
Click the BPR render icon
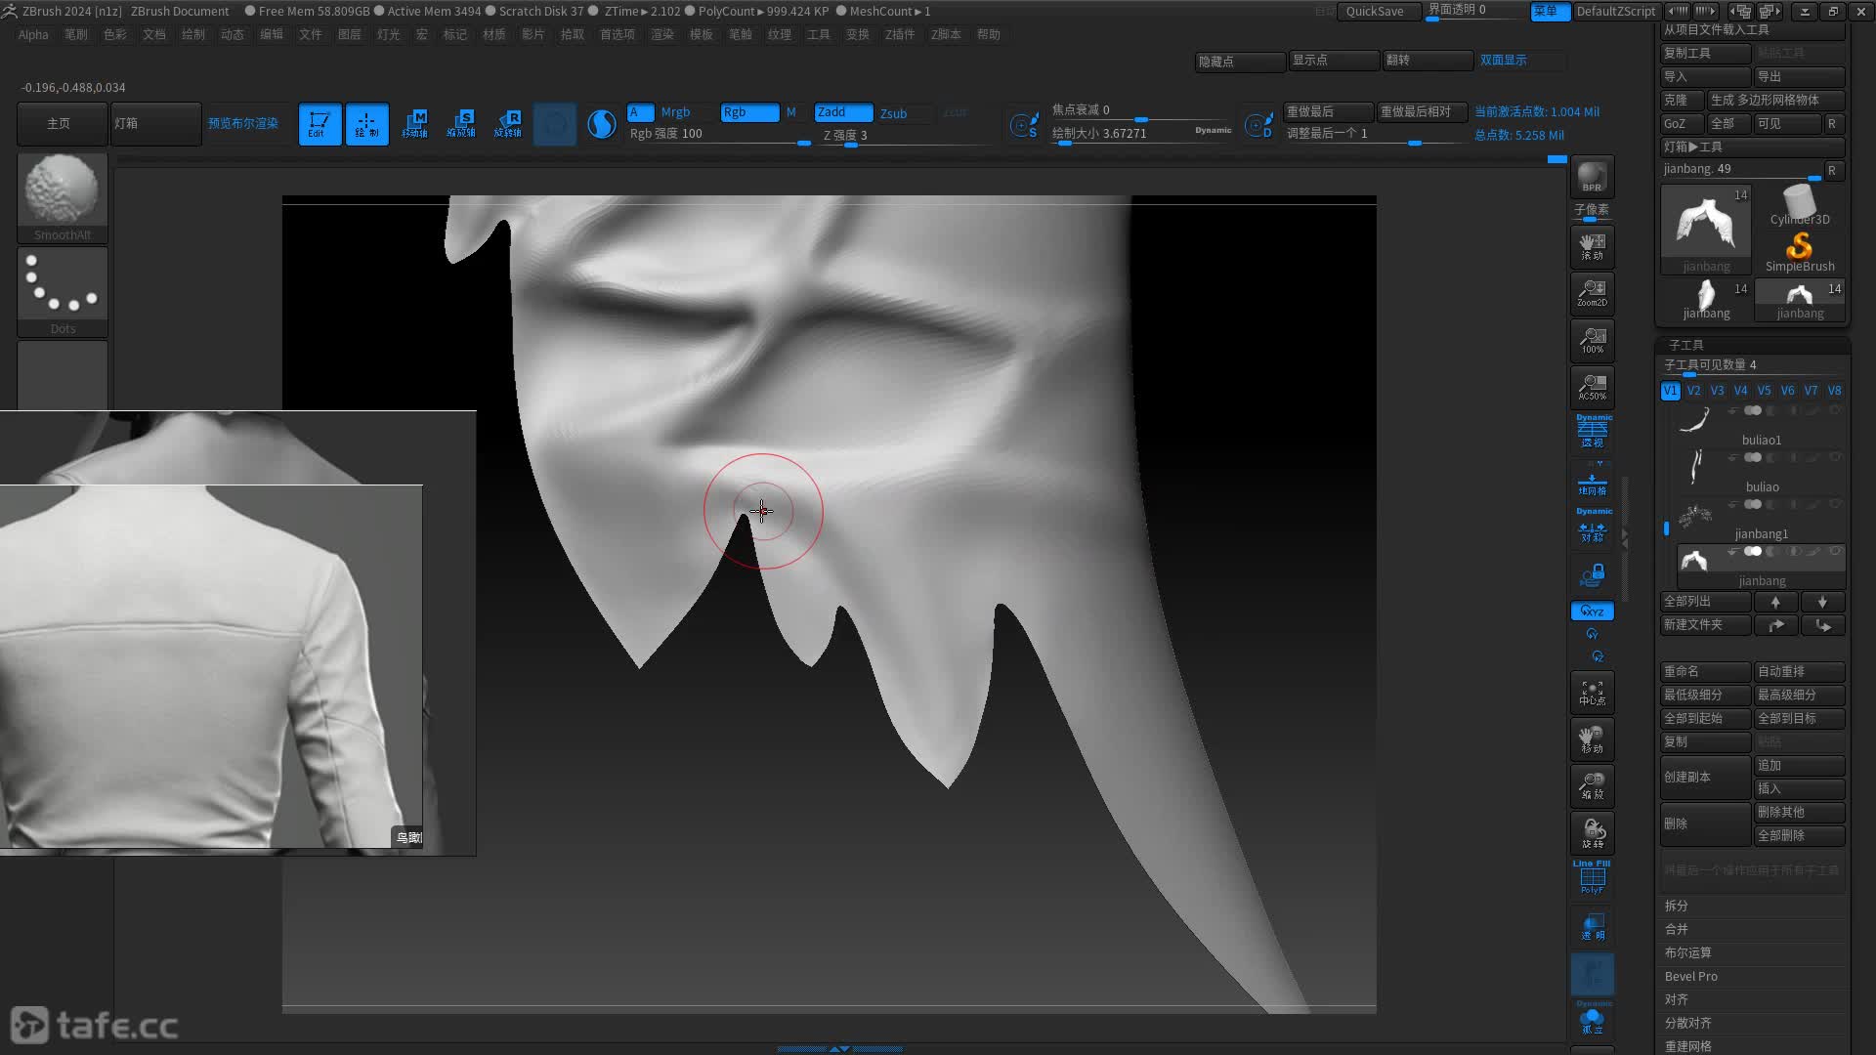1592,178
